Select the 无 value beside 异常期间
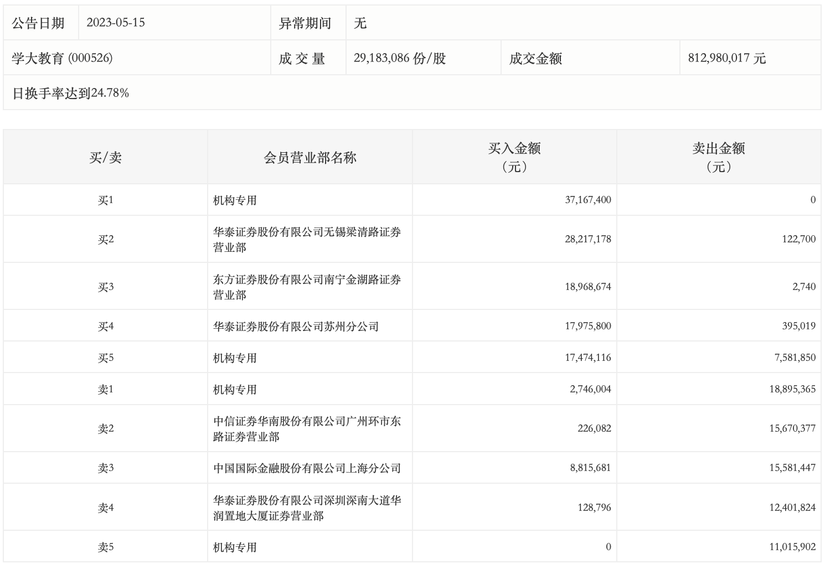 (x=360, y=23)
